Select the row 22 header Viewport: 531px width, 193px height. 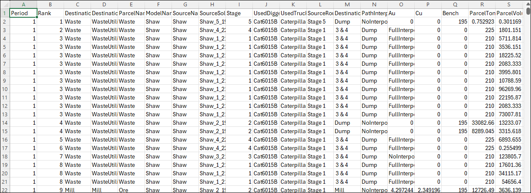pos(4,190)
